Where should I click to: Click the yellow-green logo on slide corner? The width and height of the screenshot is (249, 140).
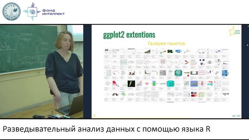coord(234,31)
